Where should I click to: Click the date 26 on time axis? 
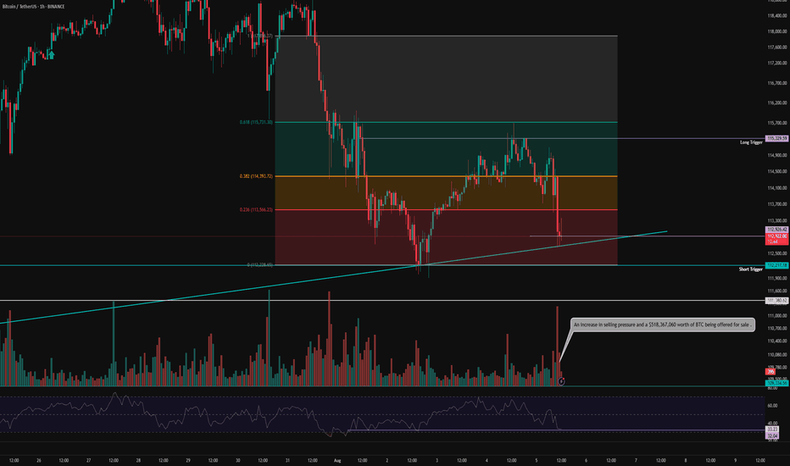(39, 460)
